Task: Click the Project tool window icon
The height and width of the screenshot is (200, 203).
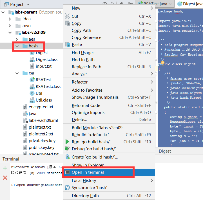Action: [x=6, y=5]
